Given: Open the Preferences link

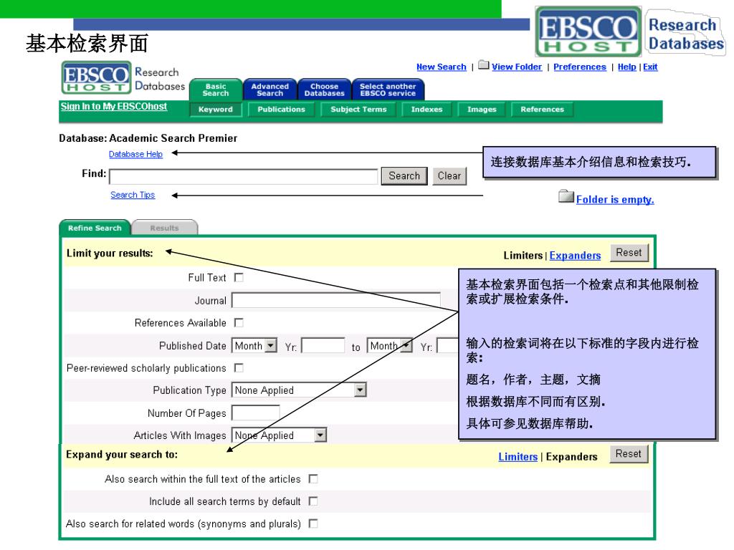Looking at the screenshot, I should click(579, 67).
